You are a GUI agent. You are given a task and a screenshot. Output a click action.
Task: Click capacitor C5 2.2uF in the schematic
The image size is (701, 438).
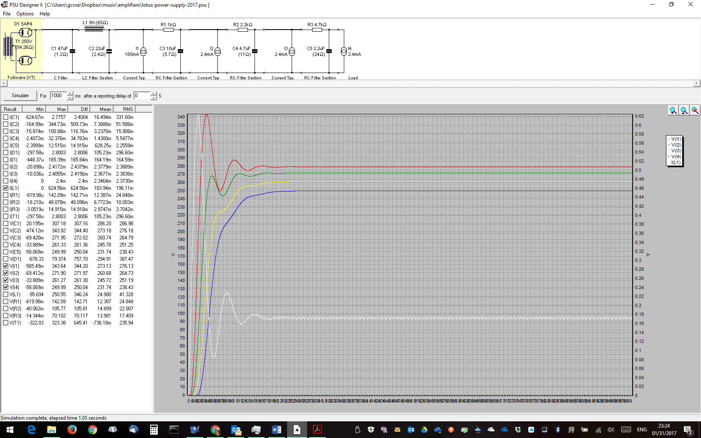[329, 51]
